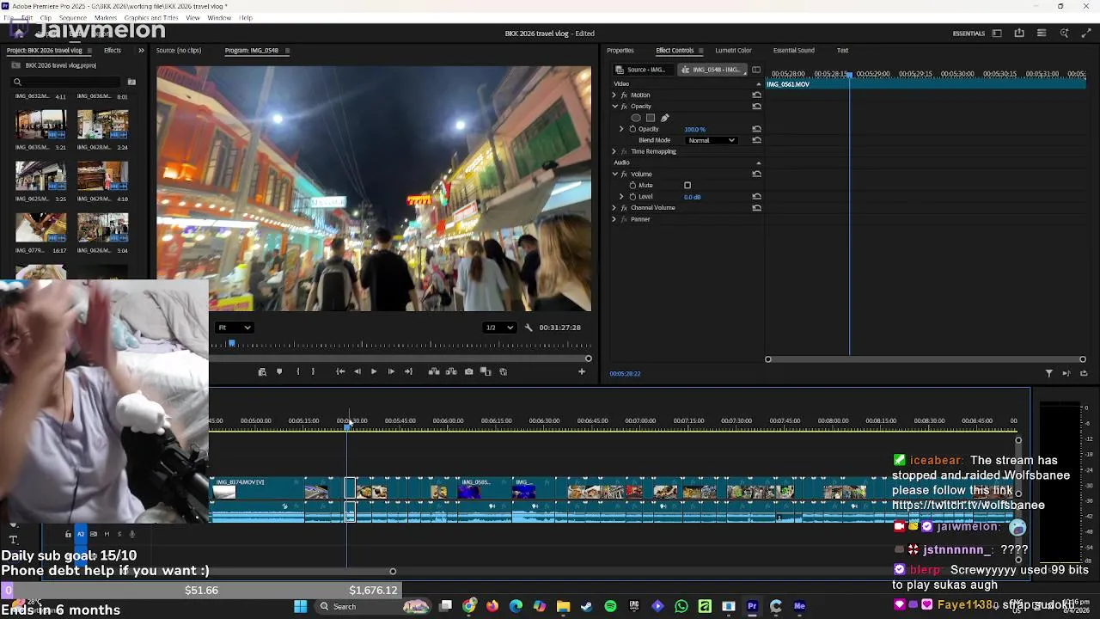Step forward one frame in Program monitor
Image resolution: width=1100 pixels, height=619 pixels.
click(391, 371)
